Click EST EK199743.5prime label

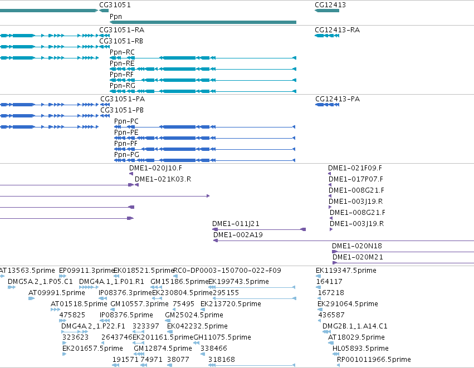click(x=239, y=282)
